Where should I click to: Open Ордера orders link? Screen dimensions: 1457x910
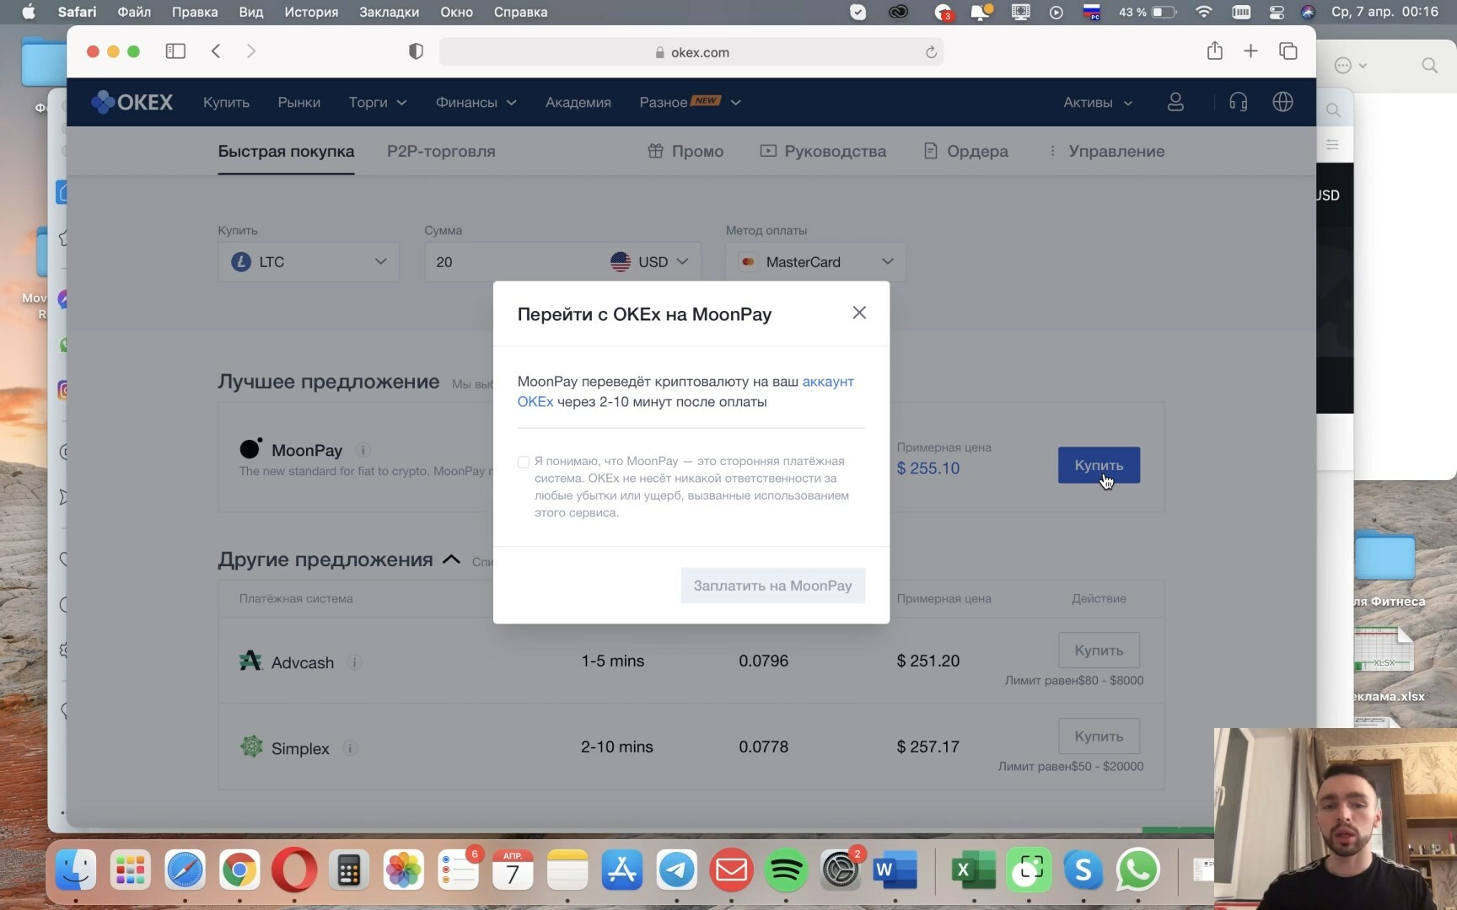966,151
